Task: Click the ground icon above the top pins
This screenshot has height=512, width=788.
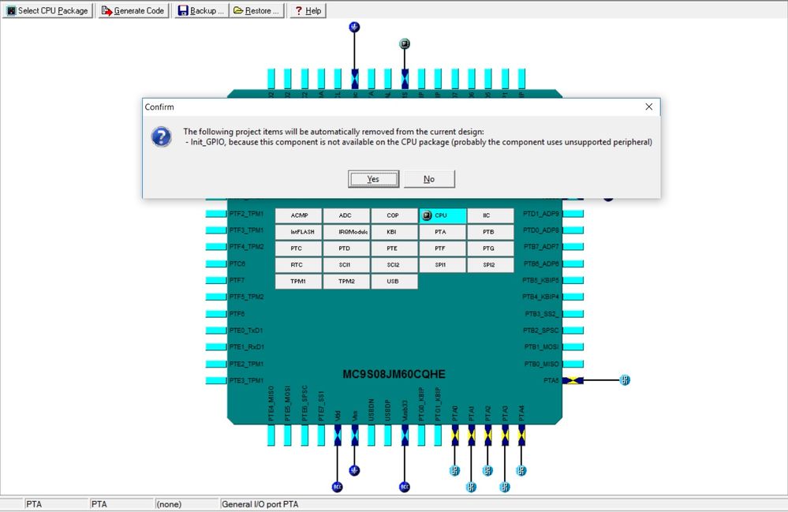Action: tap(354, 27)
